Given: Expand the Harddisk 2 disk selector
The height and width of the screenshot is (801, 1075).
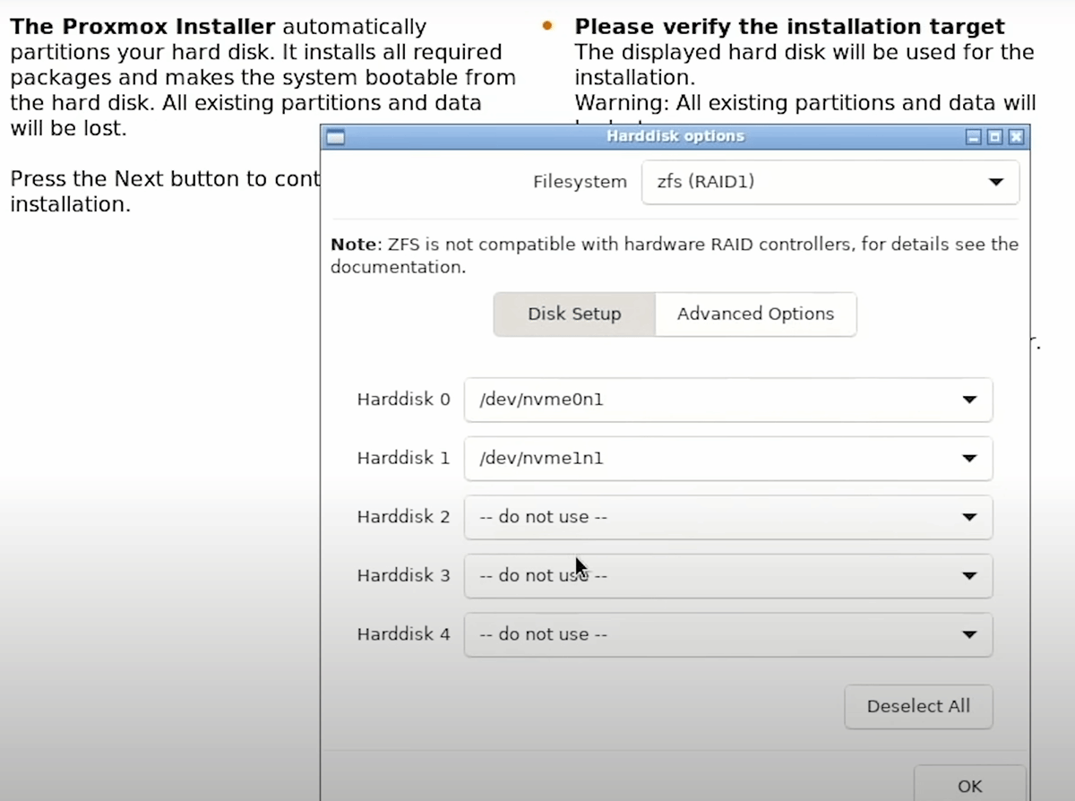Looking at the screenshot, I should pyautogui.click(x=727, y=517).
